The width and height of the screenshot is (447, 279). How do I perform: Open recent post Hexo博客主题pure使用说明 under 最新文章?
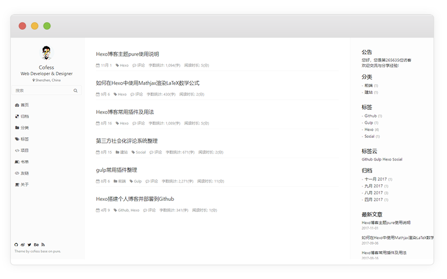click(386, 223)
